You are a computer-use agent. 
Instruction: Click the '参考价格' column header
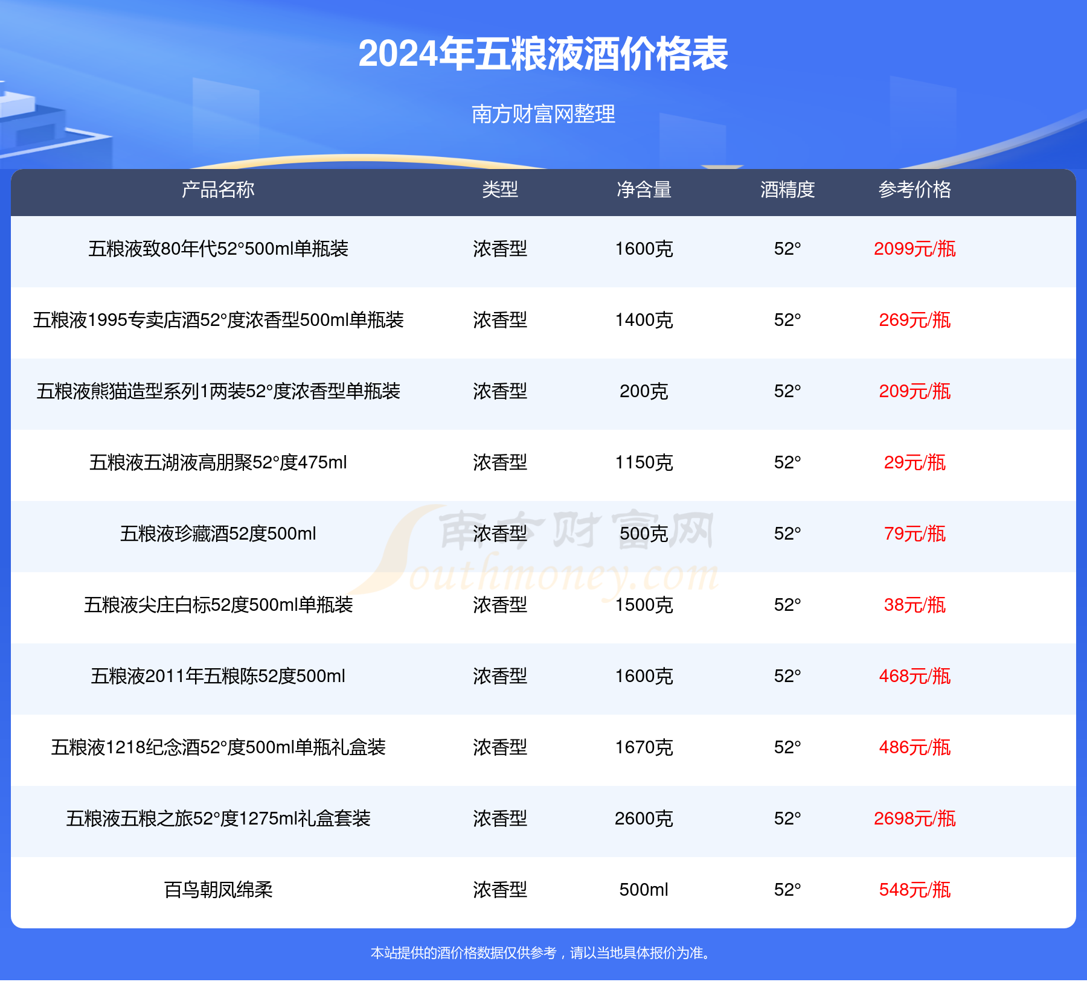(914, 190)
